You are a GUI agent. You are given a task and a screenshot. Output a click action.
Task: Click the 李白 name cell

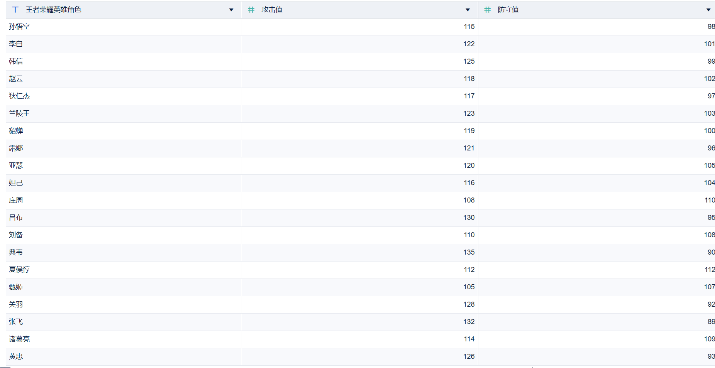124,44
